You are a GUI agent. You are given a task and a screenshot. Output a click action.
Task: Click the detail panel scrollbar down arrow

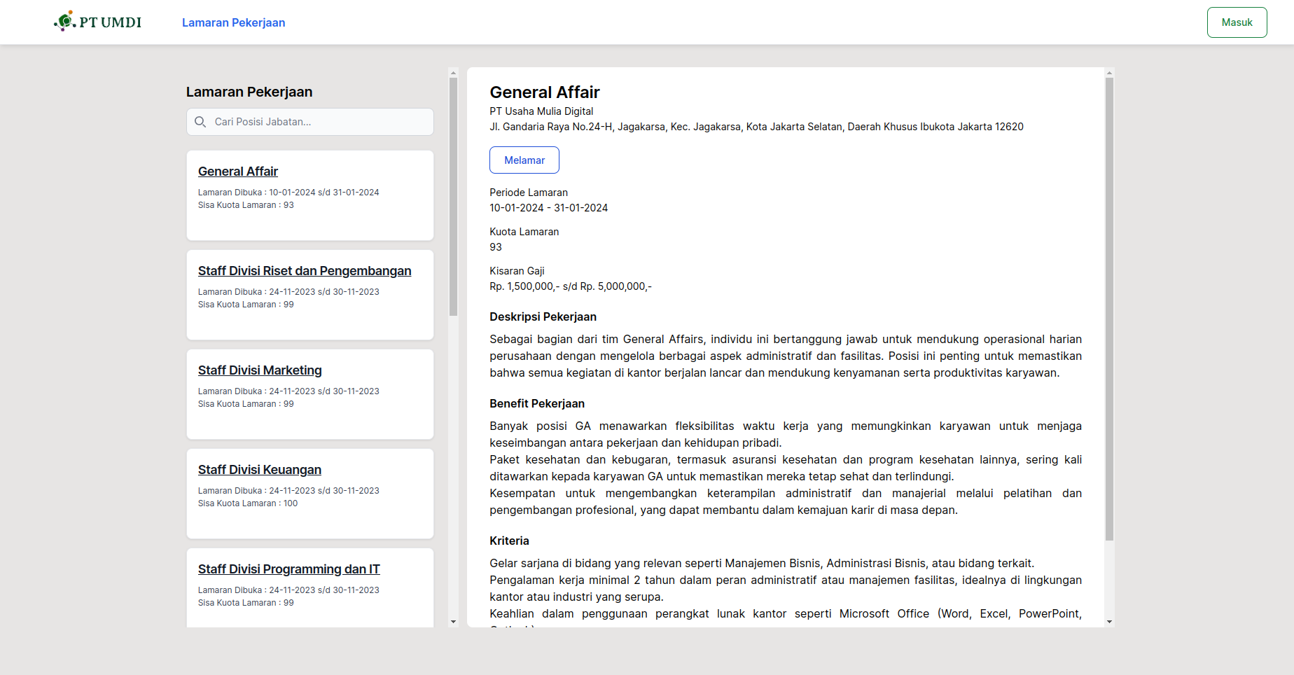[1109, 622]
